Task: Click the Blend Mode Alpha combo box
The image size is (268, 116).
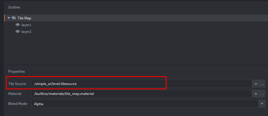Action: (145, 104)
